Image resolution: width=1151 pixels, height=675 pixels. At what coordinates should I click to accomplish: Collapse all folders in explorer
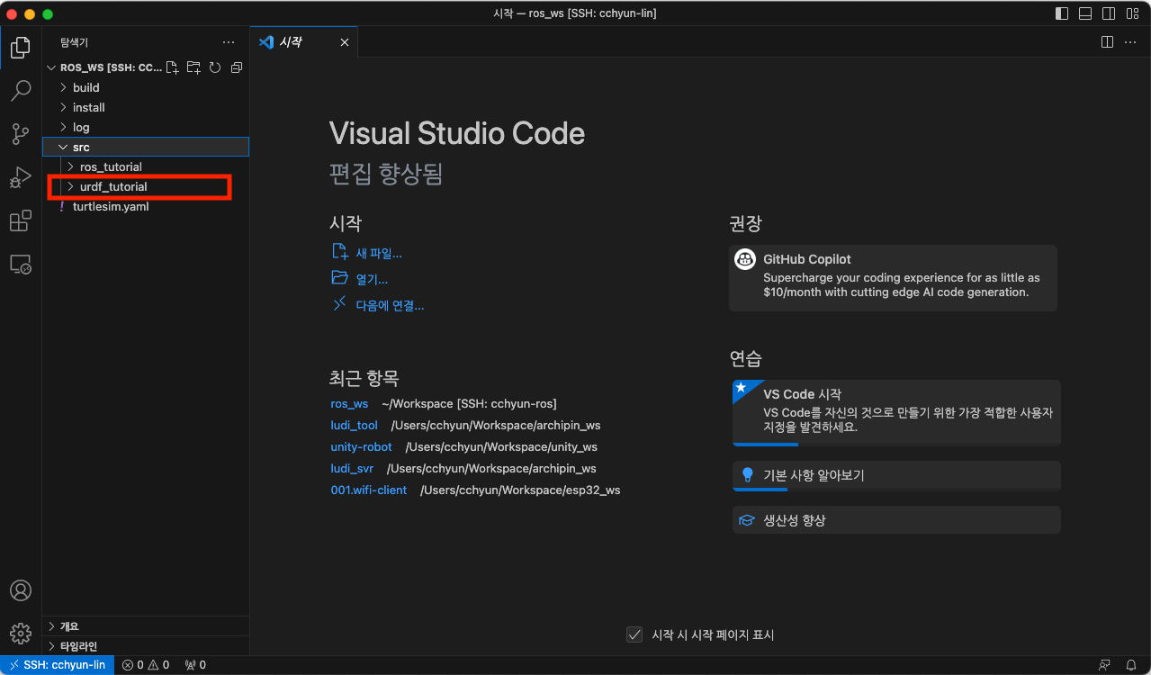pos(237,67)
